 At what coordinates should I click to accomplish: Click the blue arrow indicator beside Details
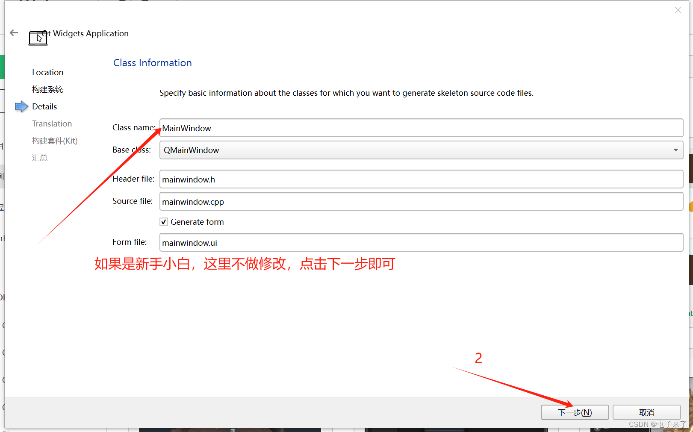[21, 106]
